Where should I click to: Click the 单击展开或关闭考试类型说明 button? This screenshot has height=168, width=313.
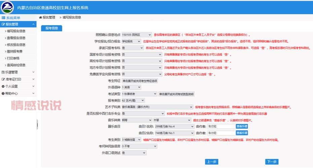pos(176,94)
